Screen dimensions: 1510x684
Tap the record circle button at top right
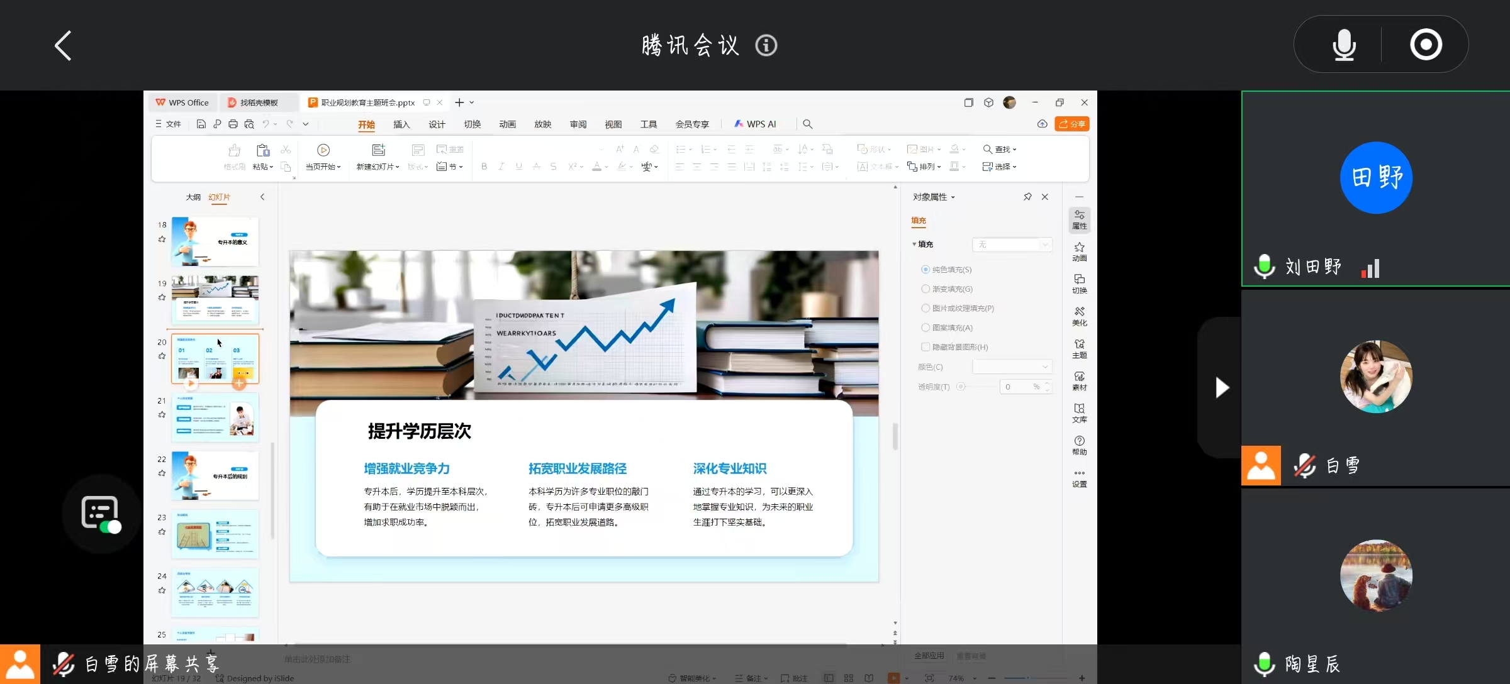pyautogui.click(x=1426, y=45)
